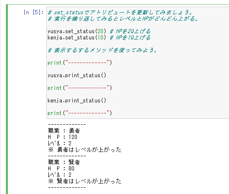Click the comment '# 表示するするメソッドを使ってみよう。'
The height and width of the screenshot is (194, 229).
tap(103, 50)
